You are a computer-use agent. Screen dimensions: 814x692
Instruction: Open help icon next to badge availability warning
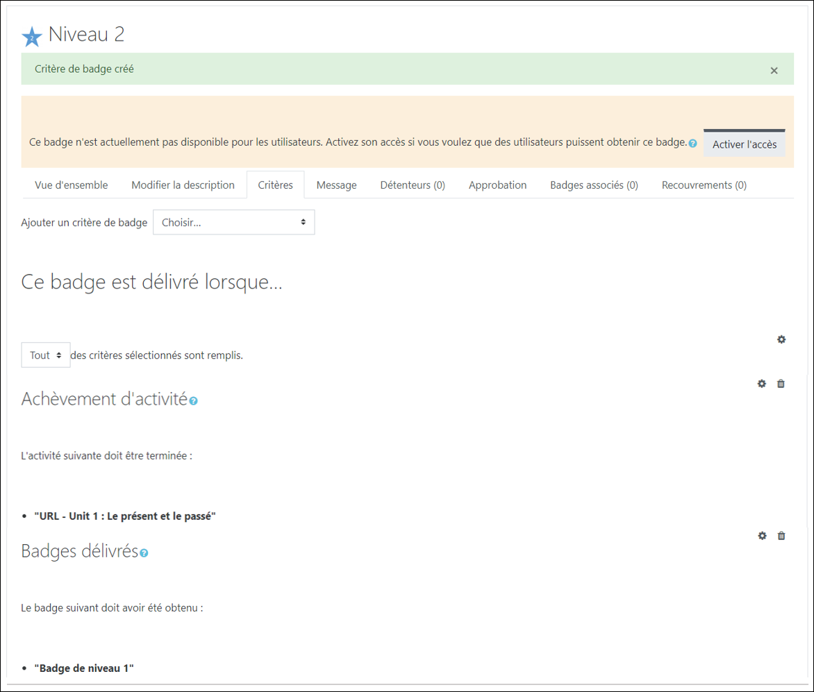[x=692, y=144]
